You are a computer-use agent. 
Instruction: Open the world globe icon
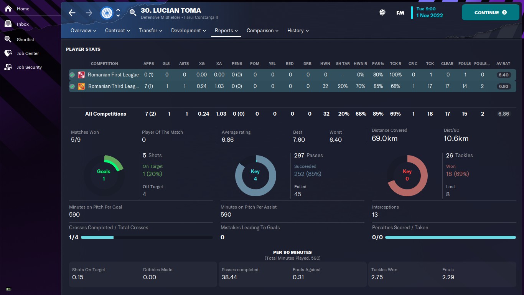point(382,13)
